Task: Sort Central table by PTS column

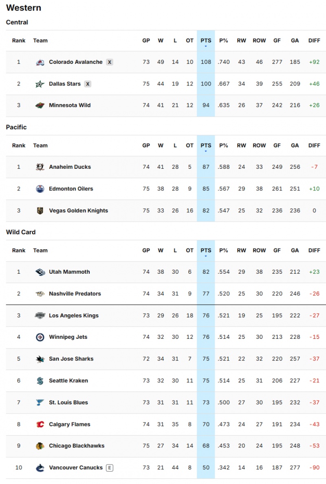Action: click(206, 41)
